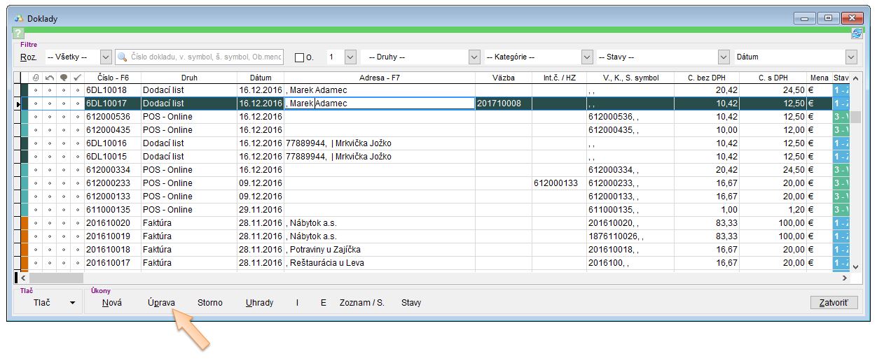
Task: Click the 'Druh' column header
Action: 188,78
